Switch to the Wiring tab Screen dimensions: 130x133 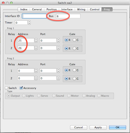tap(81, 9)
